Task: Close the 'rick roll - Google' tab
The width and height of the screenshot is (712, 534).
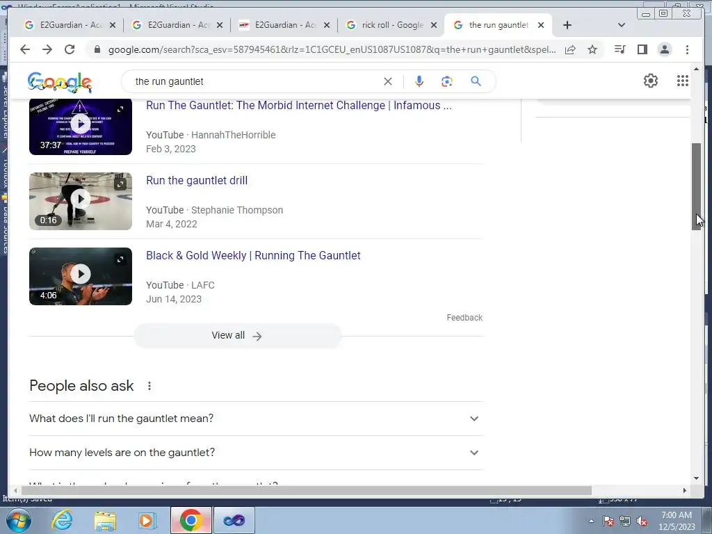Action: pos(434,25)
